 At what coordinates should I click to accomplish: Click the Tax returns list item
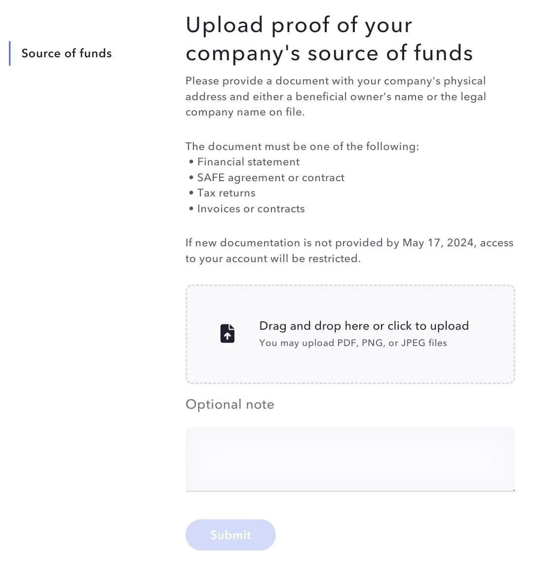click(226, 193)
